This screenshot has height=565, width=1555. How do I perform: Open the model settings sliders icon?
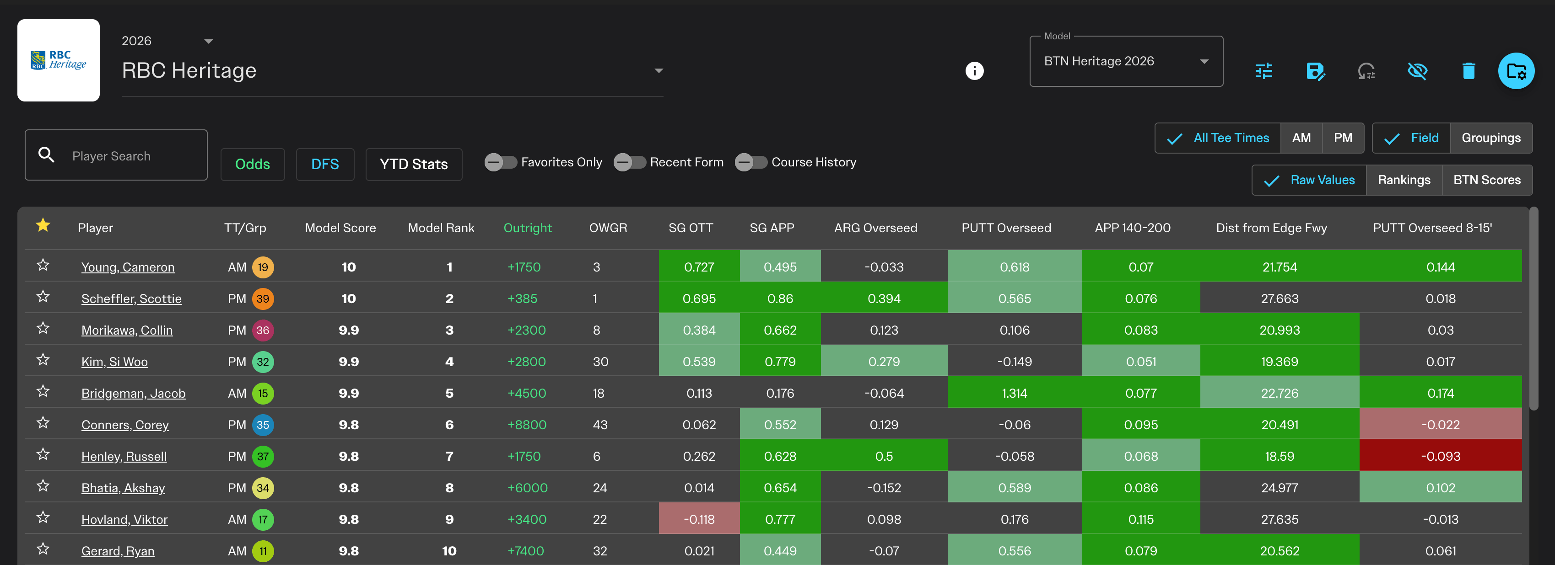[1263, 71]
